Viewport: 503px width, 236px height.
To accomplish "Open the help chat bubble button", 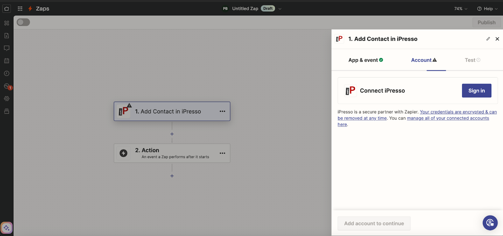I will [490, 223].
